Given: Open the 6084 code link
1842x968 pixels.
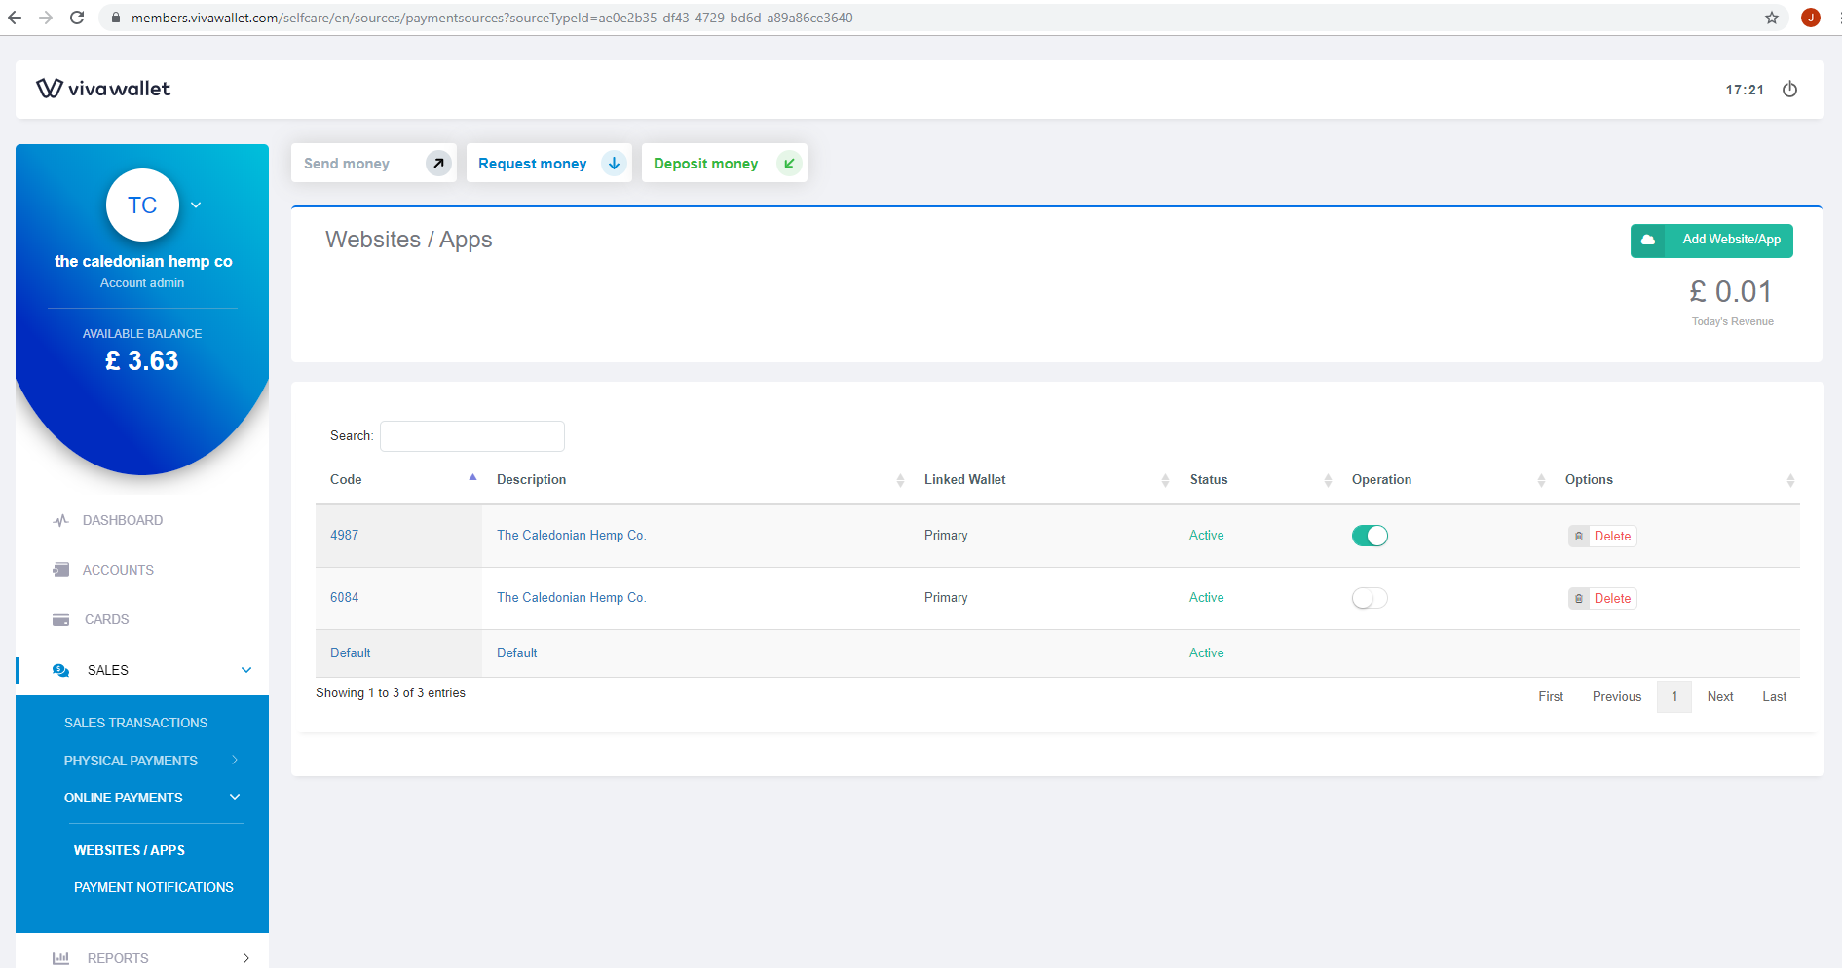Looking at the screenshot, I should click(x=344, y=597).
